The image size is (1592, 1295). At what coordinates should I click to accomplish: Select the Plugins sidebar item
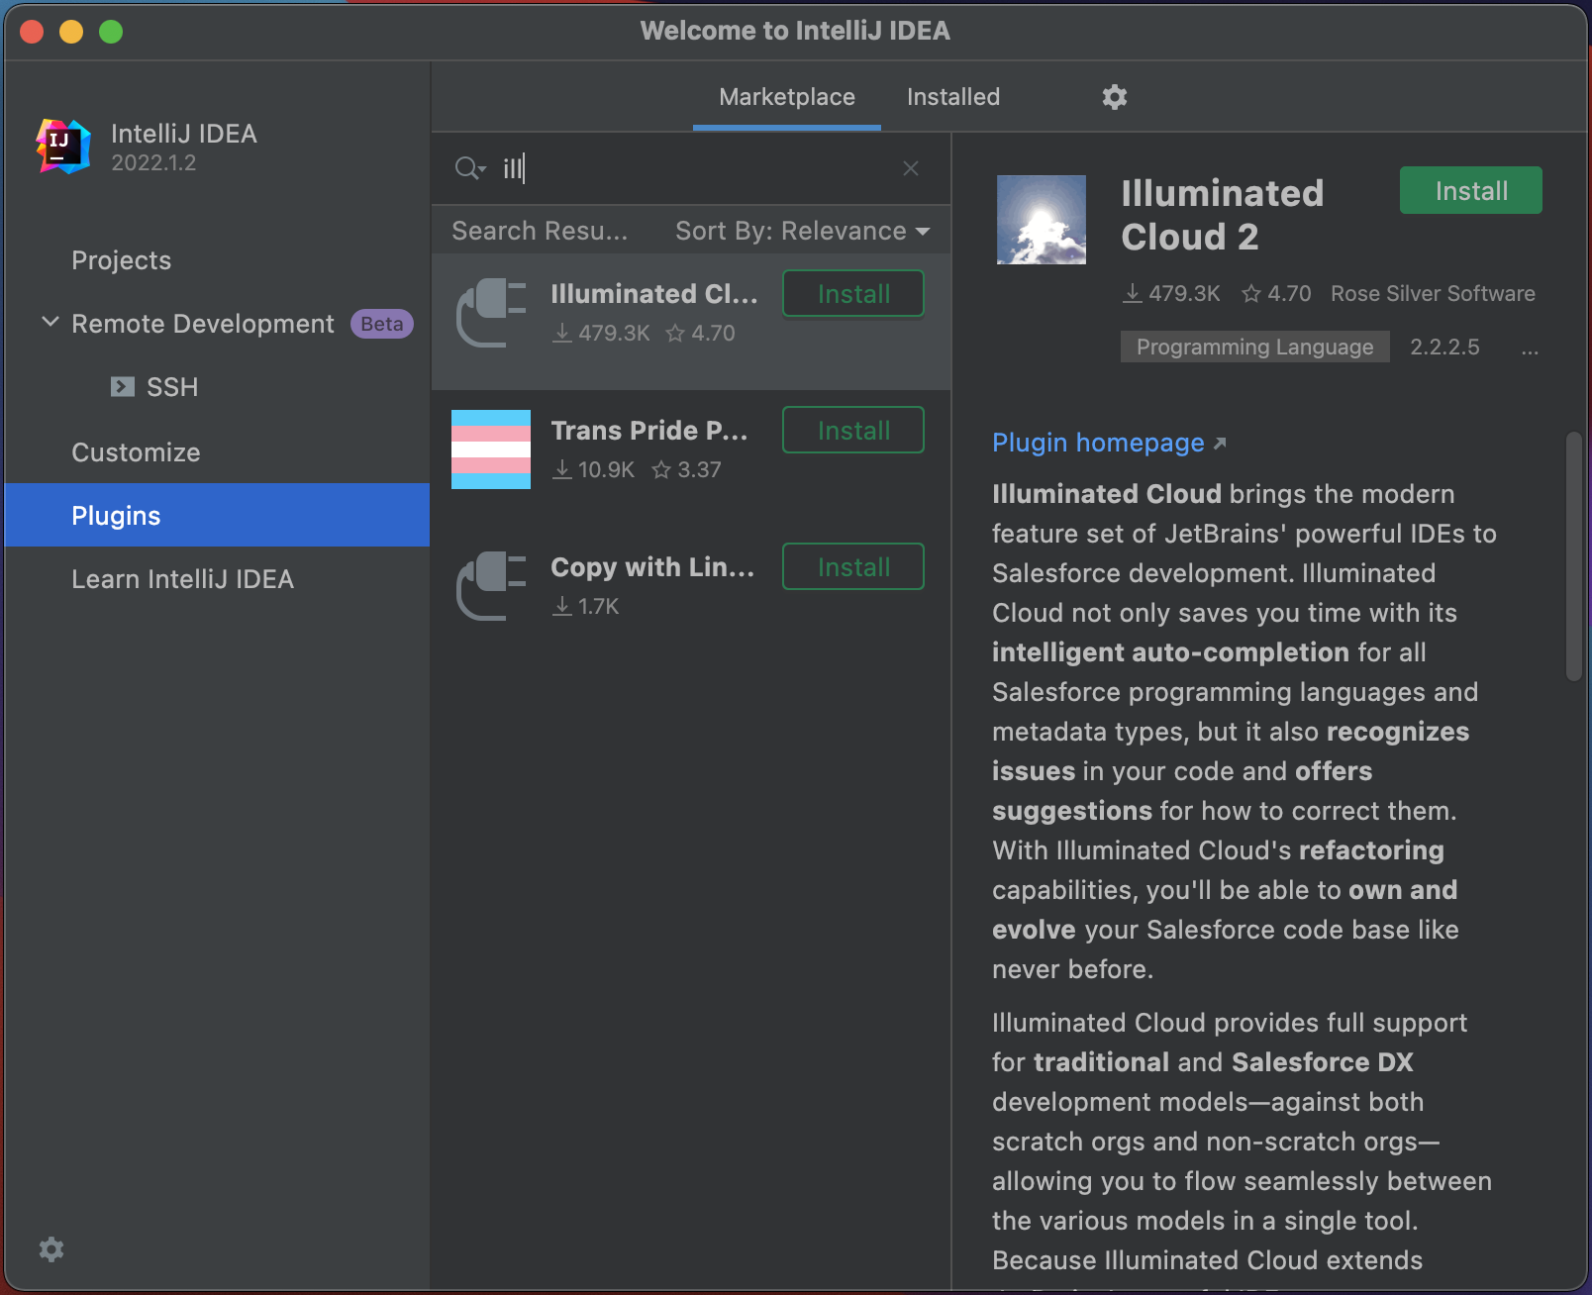[217, 515]
